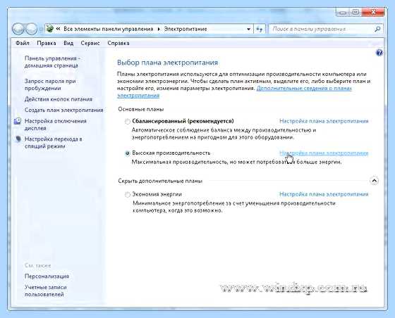
Task: Click Создать план электропитания
Action: tap(64, 110)
